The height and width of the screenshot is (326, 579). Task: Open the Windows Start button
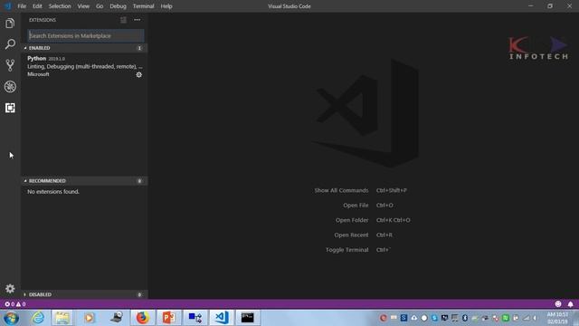(x=11, y=318)
